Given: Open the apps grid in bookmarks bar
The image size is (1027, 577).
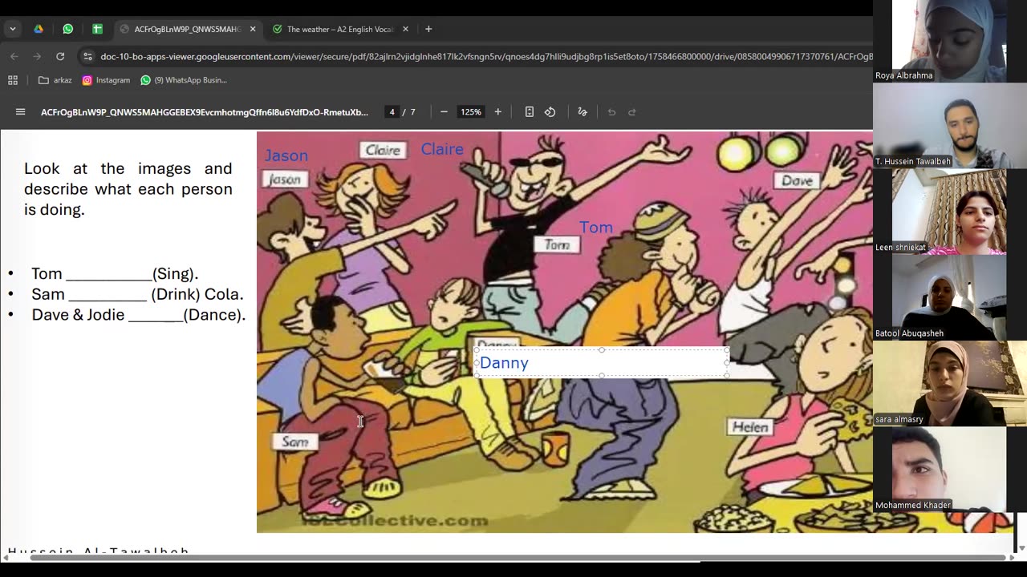Looking at the screenshot, I should point(13,80).
